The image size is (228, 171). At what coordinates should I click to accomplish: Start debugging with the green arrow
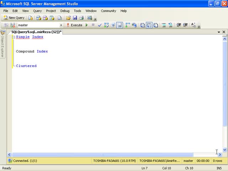point(87,25)
